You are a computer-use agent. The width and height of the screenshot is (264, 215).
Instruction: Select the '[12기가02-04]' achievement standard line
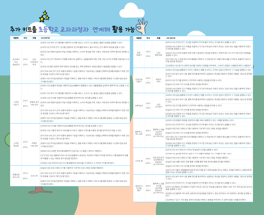coord(84,157)
